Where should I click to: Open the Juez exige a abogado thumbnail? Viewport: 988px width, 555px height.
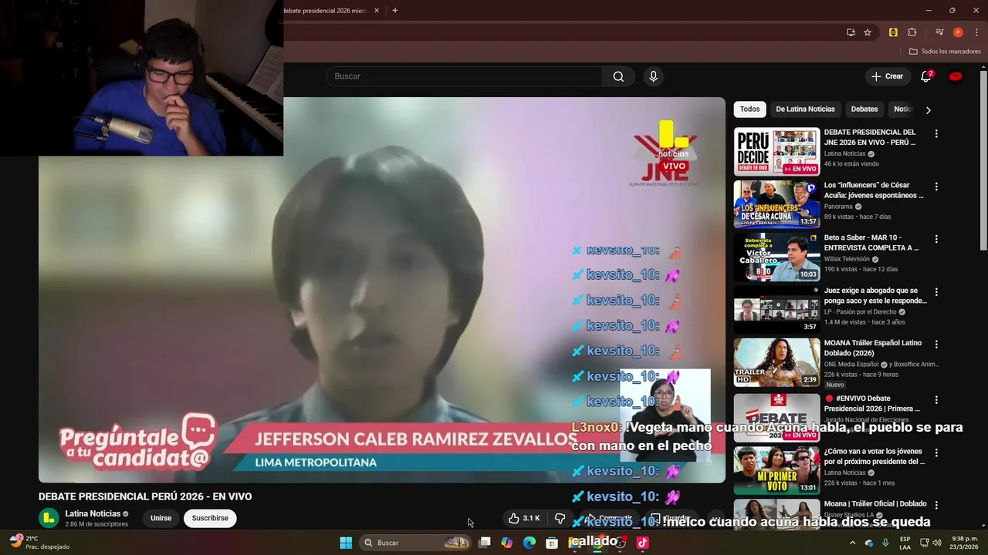click(777, 310)
